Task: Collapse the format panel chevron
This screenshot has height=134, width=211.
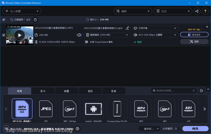Action: [x=208, y=89]
